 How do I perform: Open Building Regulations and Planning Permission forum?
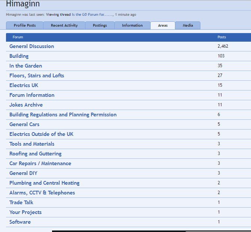tap(63, 114)
